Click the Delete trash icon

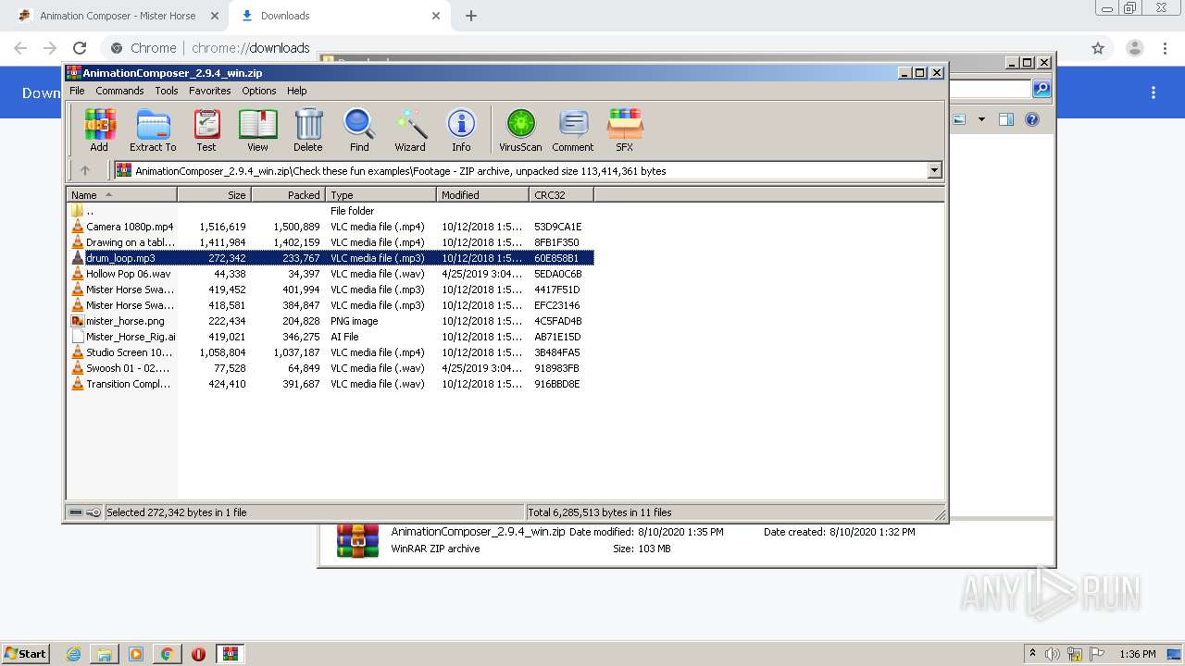pos(308,129)
